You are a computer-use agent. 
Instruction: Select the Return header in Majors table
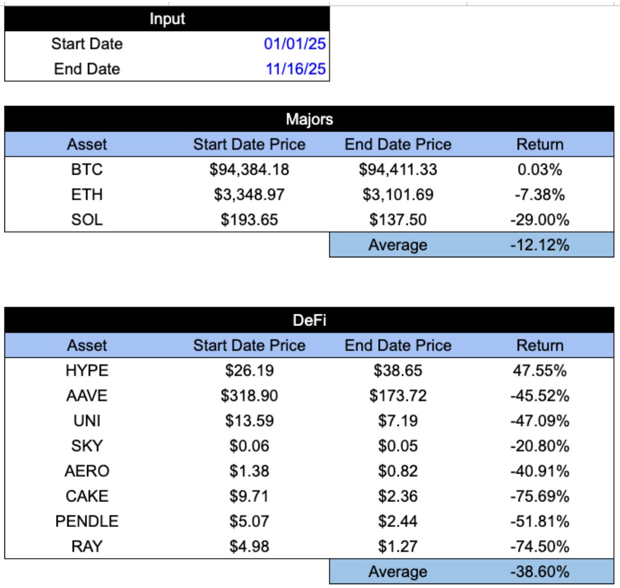tap(540, 145)
